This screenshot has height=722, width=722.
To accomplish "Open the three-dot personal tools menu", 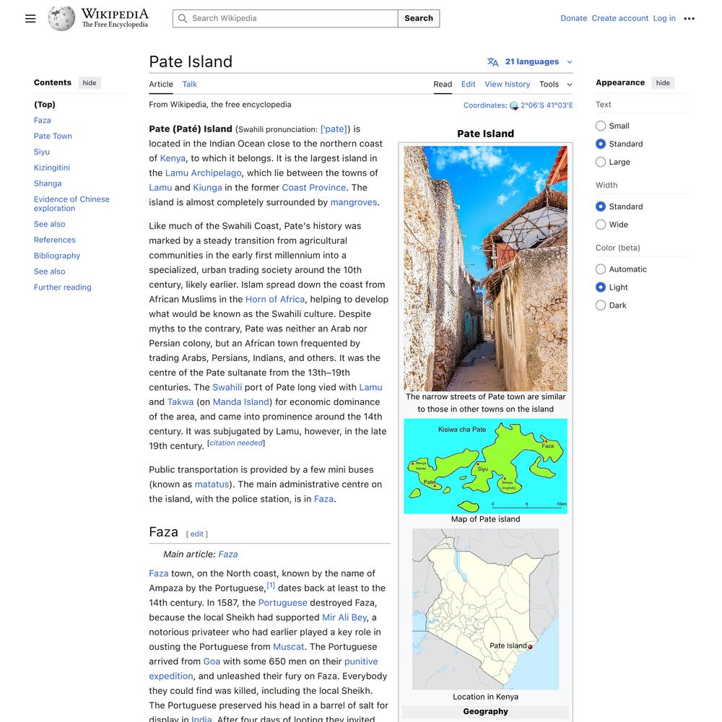I will [x=689, y=19].
